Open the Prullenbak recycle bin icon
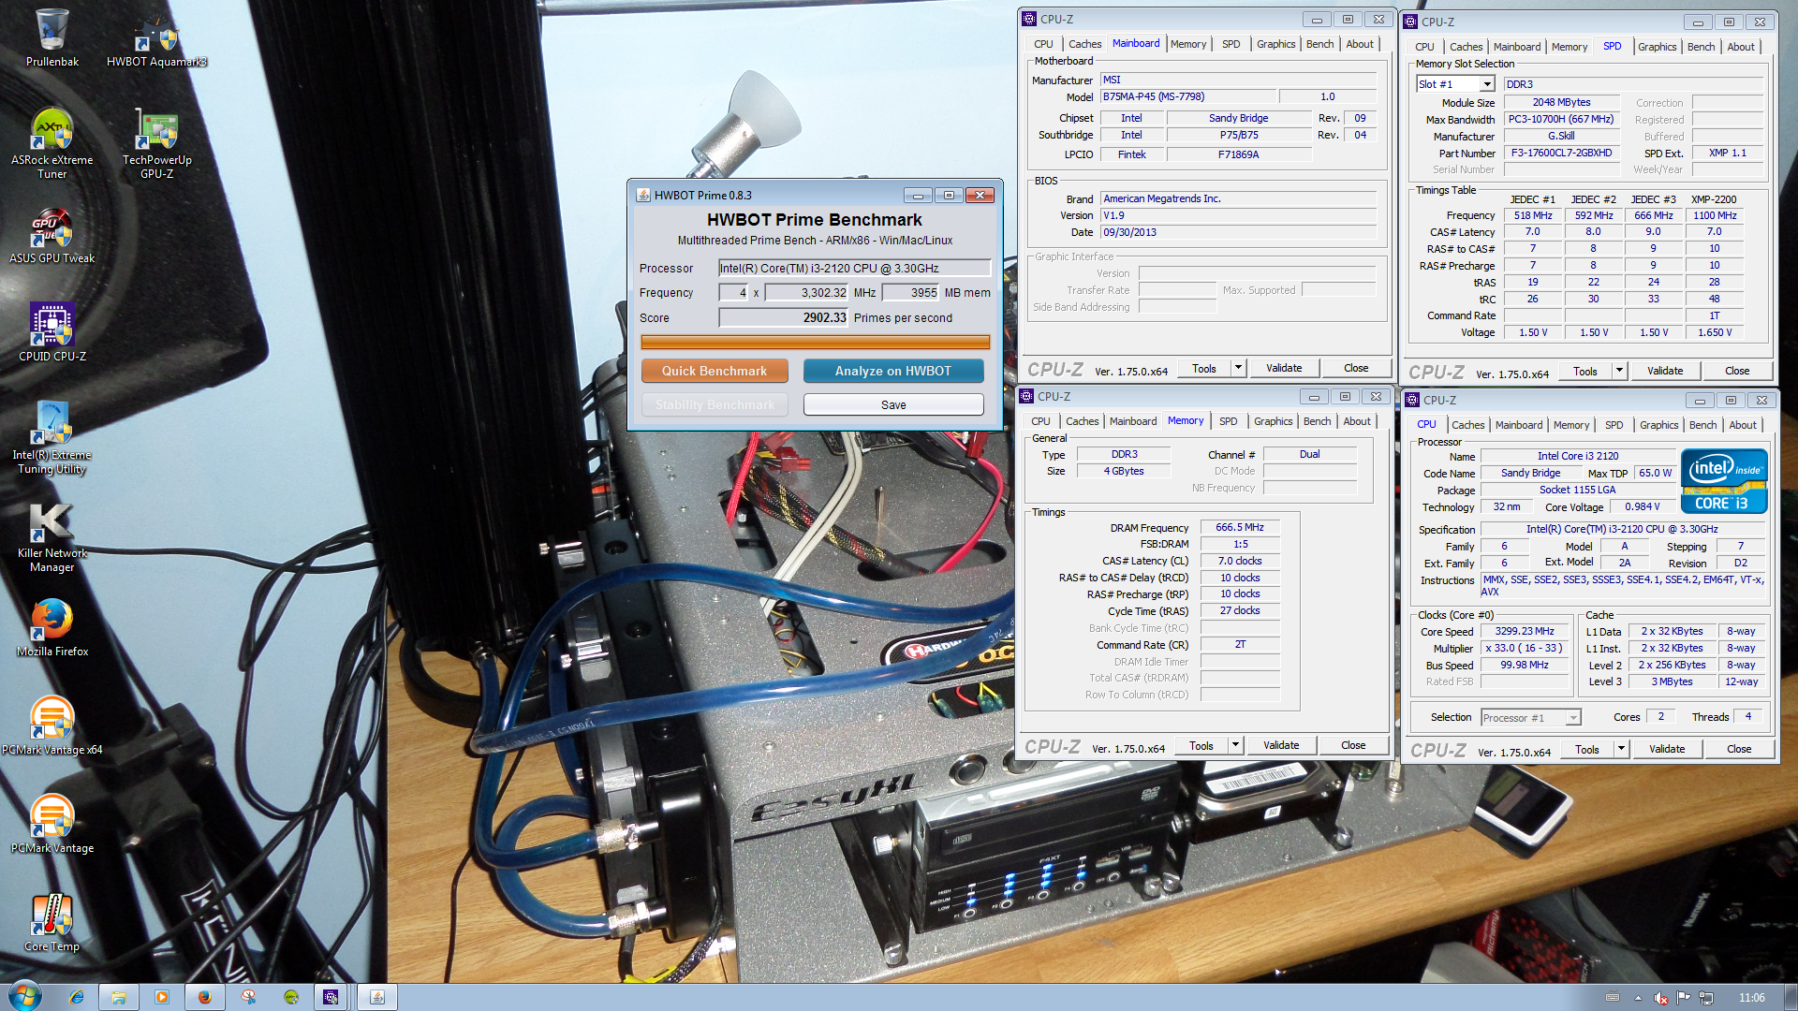1798x1011 pixels. tap(52, 37)
